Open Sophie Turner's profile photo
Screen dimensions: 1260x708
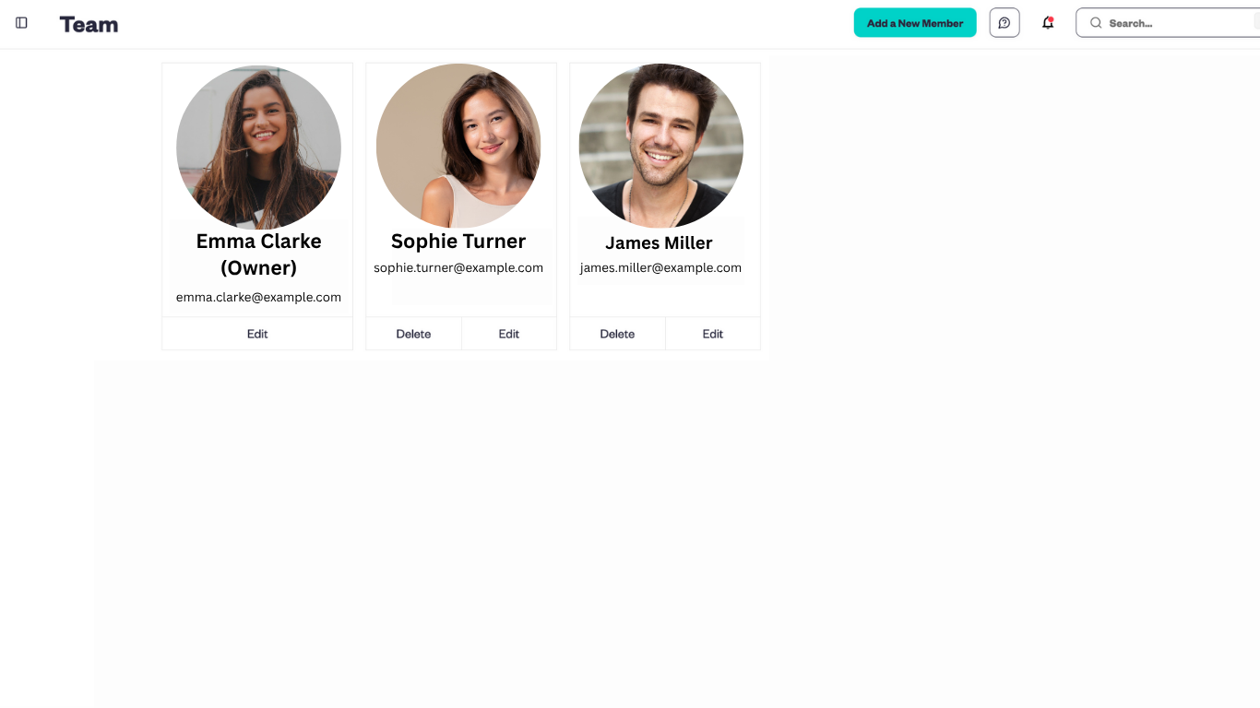[x=458, y=146]
